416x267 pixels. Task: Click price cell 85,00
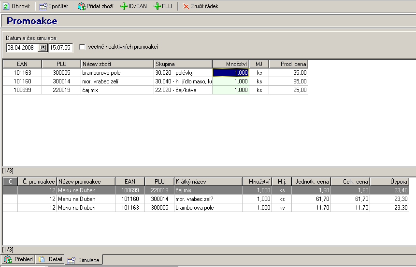tap(288, 81)
